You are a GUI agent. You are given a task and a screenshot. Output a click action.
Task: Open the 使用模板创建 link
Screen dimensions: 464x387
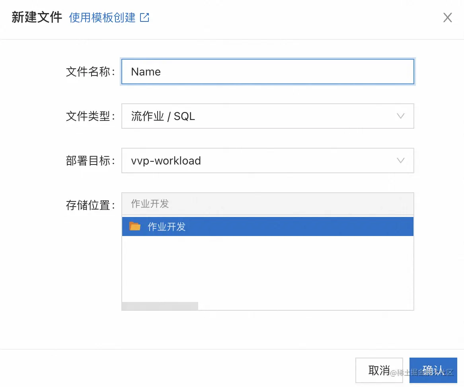click(102, 18)
